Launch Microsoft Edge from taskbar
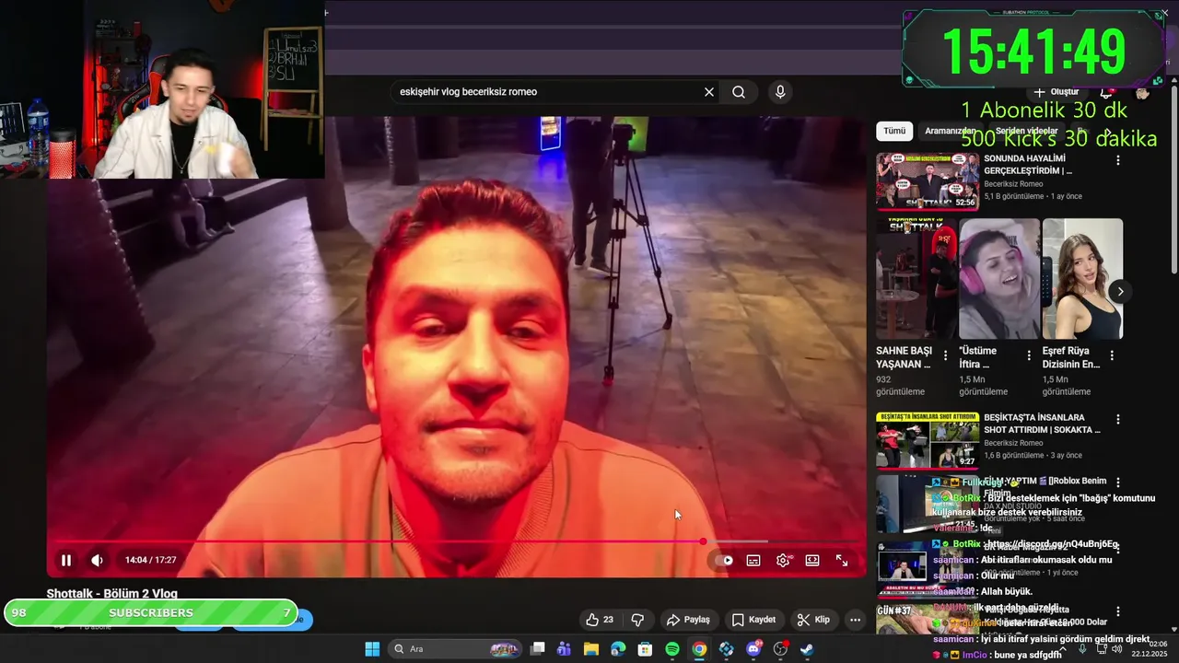1179x663 pixels. [x=618, y=649]
